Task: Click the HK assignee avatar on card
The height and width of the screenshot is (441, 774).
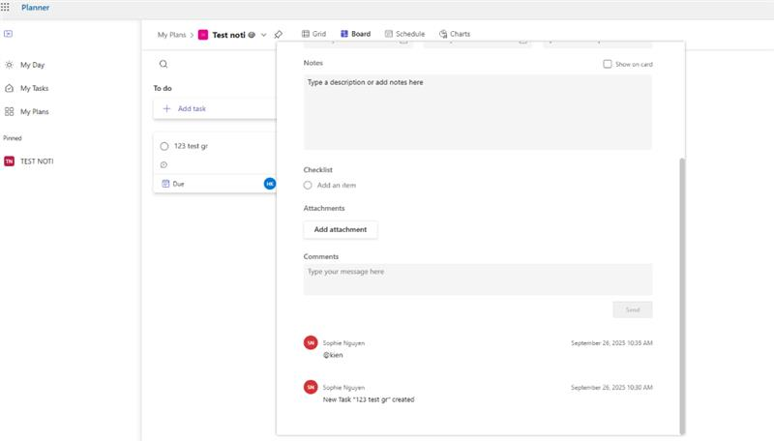Action: (270, 184)
